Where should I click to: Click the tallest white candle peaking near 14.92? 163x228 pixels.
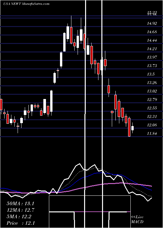point(68,33)
